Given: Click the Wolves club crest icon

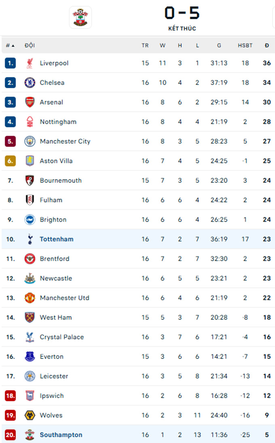Looking at the screenshot, I should (x=30, y=415).
